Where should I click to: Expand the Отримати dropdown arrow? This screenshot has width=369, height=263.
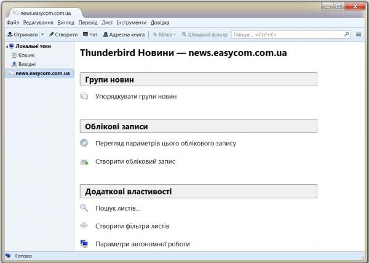[x=42, y=34]
